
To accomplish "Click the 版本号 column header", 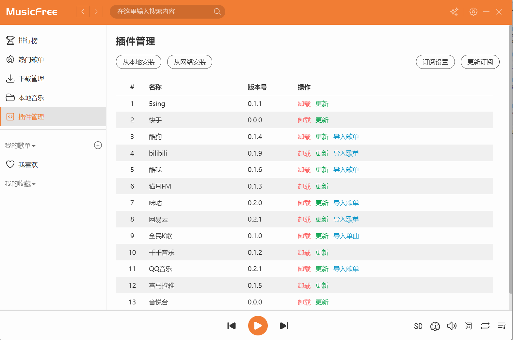I will pos(257,87).
